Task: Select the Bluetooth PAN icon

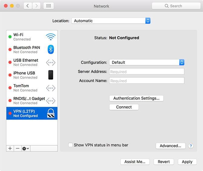Action: click(51, 49)
